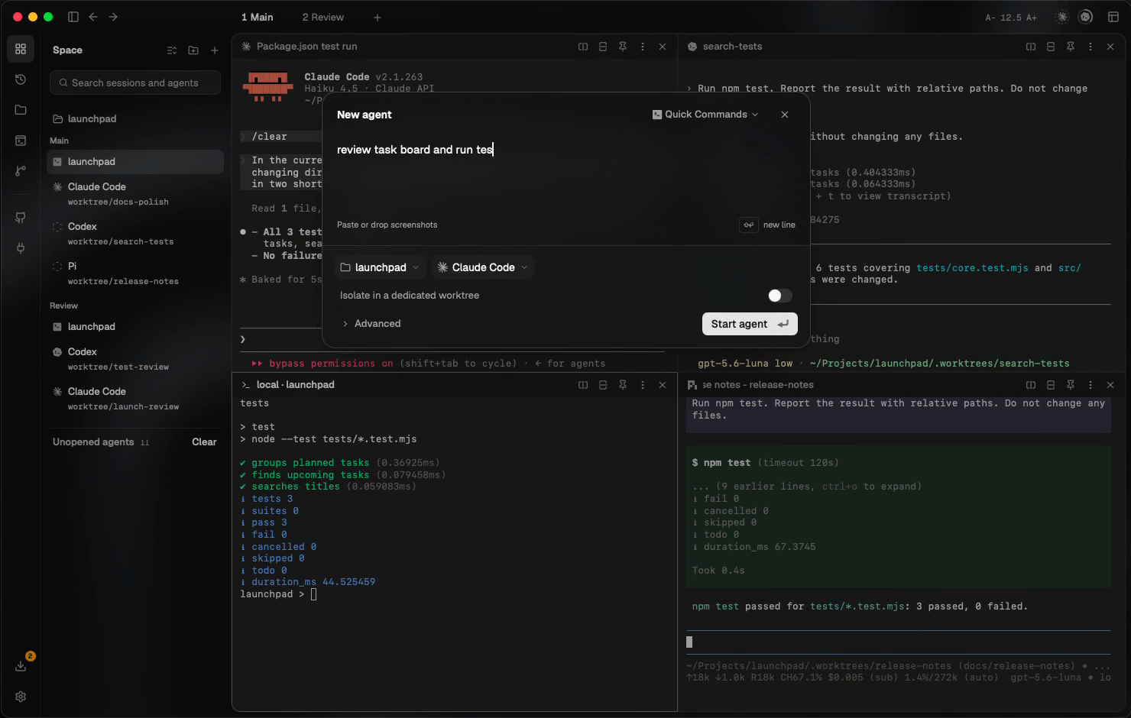Viewport: 1131px width, 718px height.
Task: Increase font size with A+ button
Action: (1032, 18)
